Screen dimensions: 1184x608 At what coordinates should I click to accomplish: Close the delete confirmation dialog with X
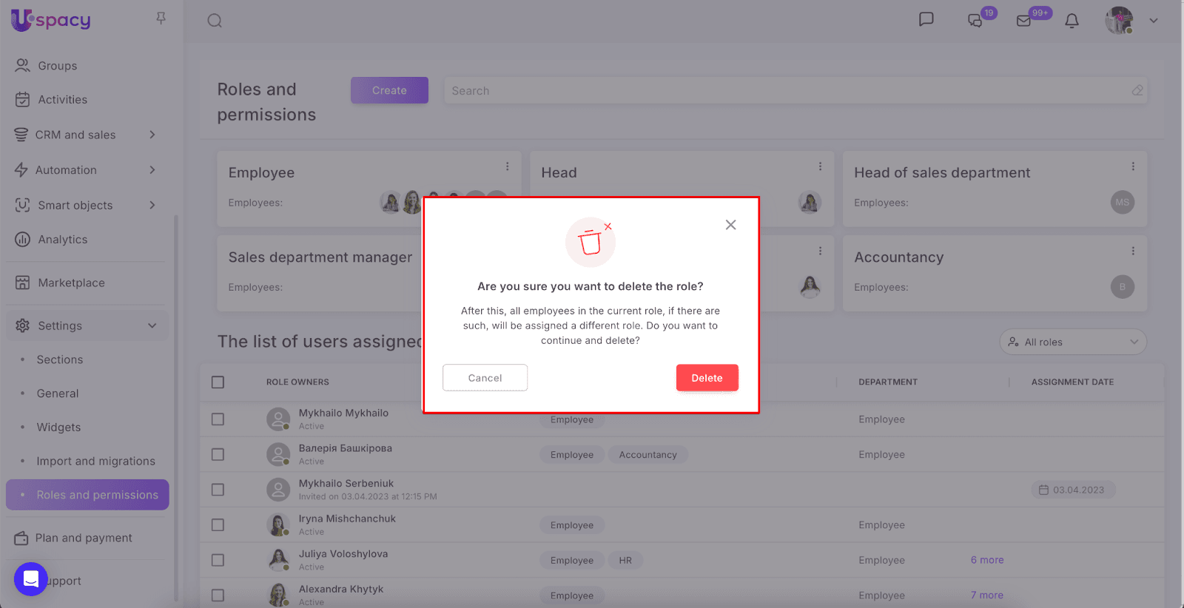730,225
